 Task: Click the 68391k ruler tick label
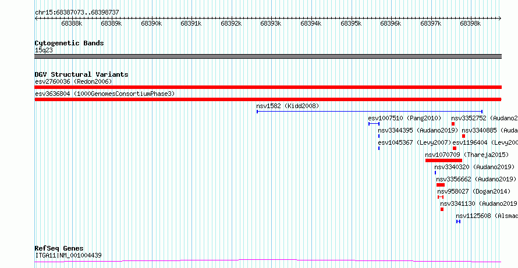191,24
